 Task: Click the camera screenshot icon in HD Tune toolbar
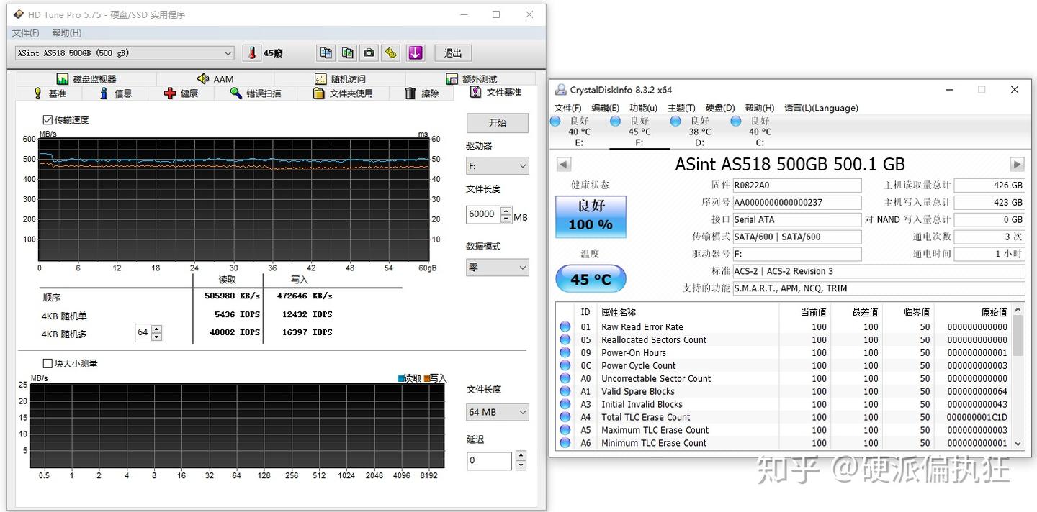coord(369,52)
